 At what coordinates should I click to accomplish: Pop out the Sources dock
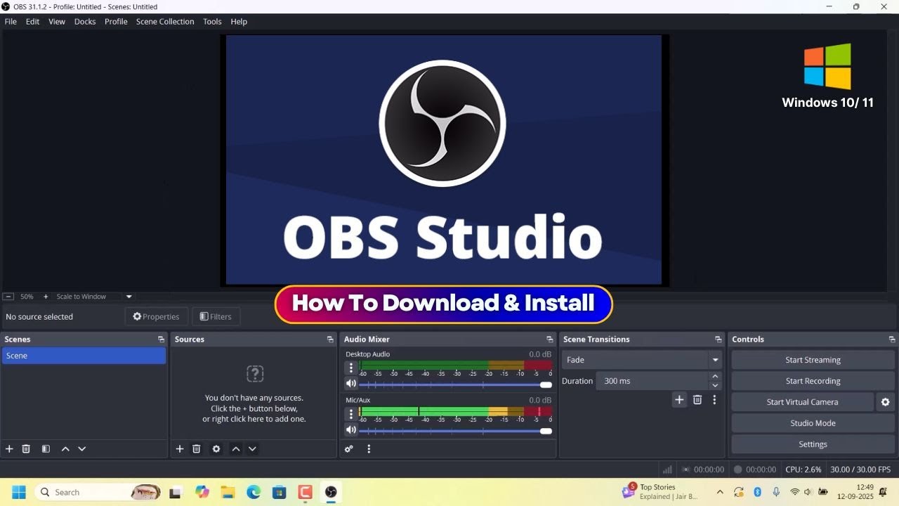pos(330,339)
